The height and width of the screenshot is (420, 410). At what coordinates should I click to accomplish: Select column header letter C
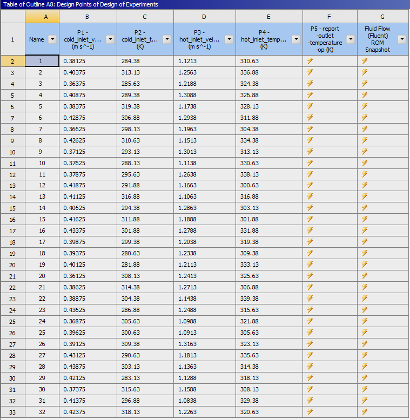point(145,17)
